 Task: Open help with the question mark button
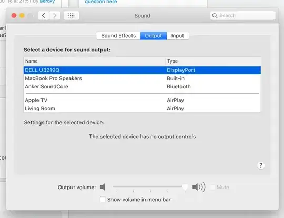pyautogui.click(x=261, y=165)
